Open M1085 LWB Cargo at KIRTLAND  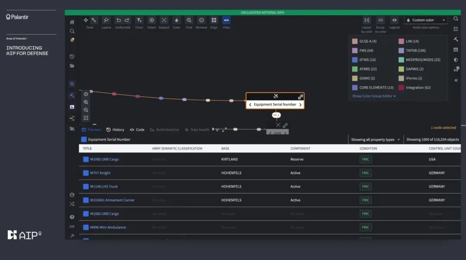[x=104, y=159]
